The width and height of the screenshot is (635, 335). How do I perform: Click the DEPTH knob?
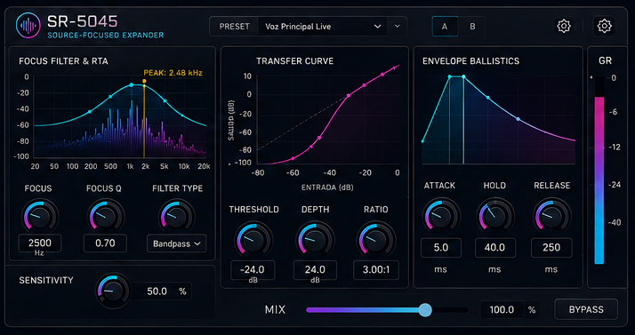(x=315, y=239)
